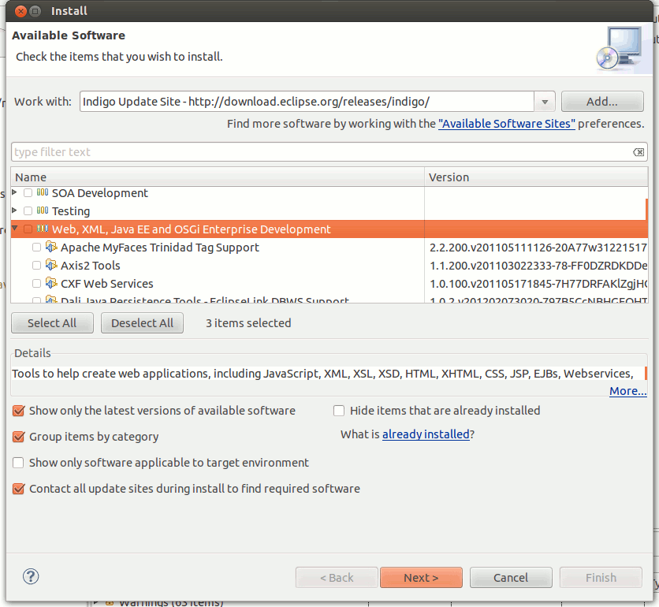Click the CXF Web Services feature icon
This screenshot has height=607, width=659.
click(x=51, y=283)
